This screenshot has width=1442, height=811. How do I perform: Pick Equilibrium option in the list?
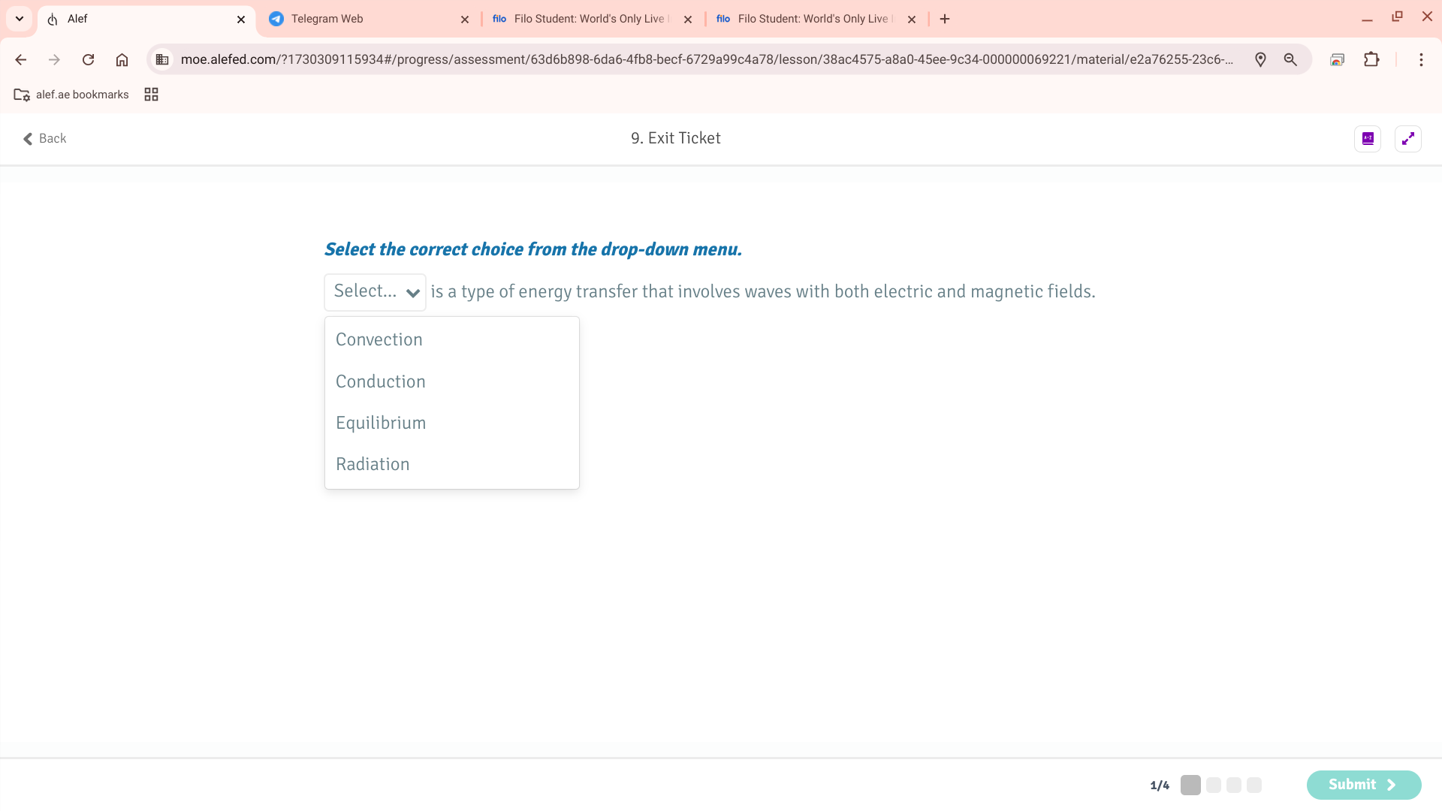pos(380,423)
